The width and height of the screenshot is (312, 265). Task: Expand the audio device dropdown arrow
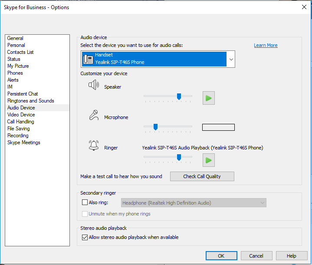click(231, 59)
